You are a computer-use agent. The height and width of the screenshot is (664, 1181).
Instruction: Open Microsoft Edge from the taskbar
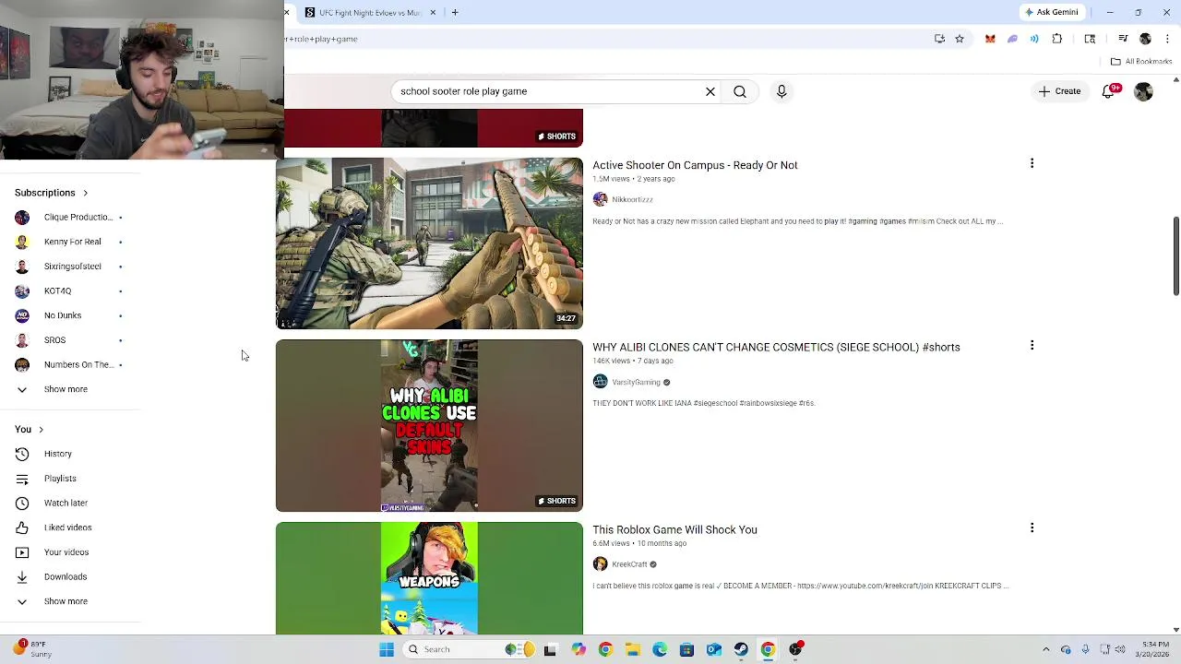click(x=660, y=649)
